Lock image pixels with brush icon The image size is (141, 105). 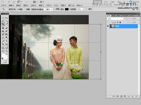115,22
